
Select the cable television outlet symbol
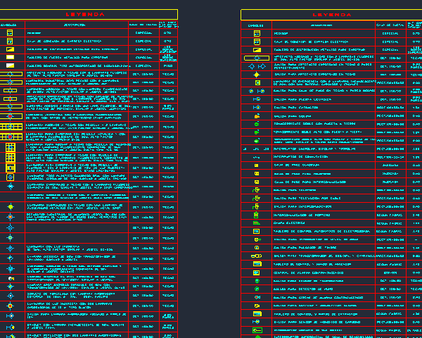[256, 199]
